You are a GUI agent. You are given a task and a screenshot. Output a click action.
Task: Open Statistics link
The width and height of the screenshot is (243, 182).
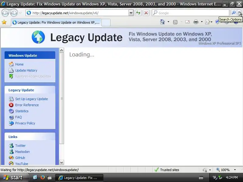click(22, 111)
